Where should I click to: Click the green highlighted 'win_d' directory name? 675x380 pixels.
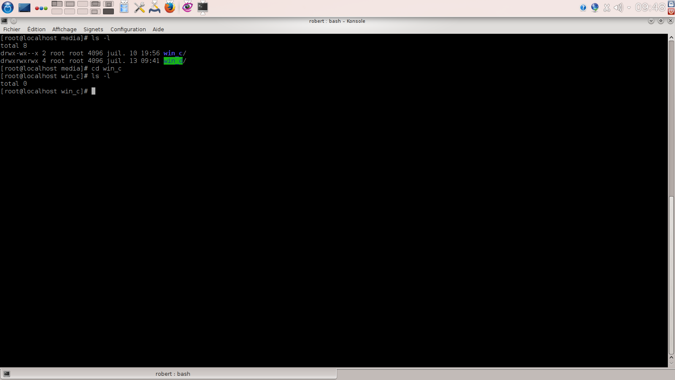[x=173, y=61]
